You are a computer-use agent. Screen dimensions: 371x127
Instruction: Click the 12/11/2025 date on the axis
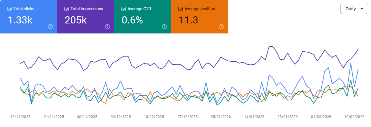(20, 117)
